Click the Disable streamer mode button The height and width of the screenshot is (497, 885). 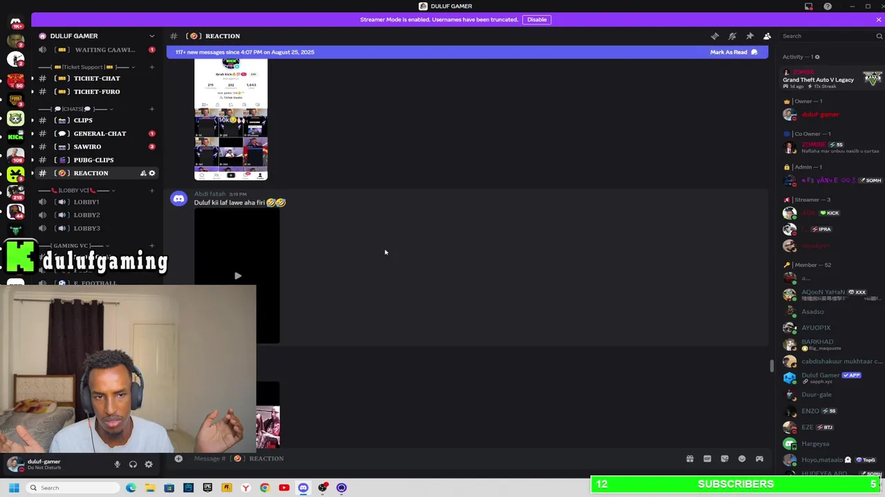click(x=537, y=19)
